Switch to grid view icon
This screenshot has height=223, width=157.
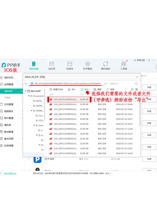point(137,90)
